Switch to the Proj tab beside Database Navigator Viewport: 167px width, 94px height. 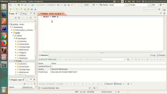click(23, 14)
